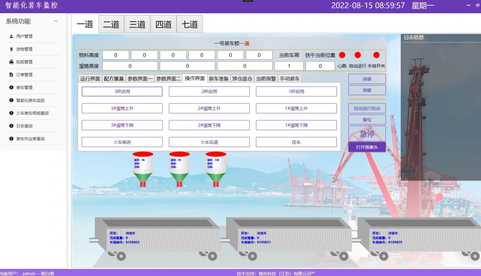Image resolution: width=481 pixels, height=276 pixels.
Task: Click the red 心跳 indicator light
Action: (x=342, y=55)
